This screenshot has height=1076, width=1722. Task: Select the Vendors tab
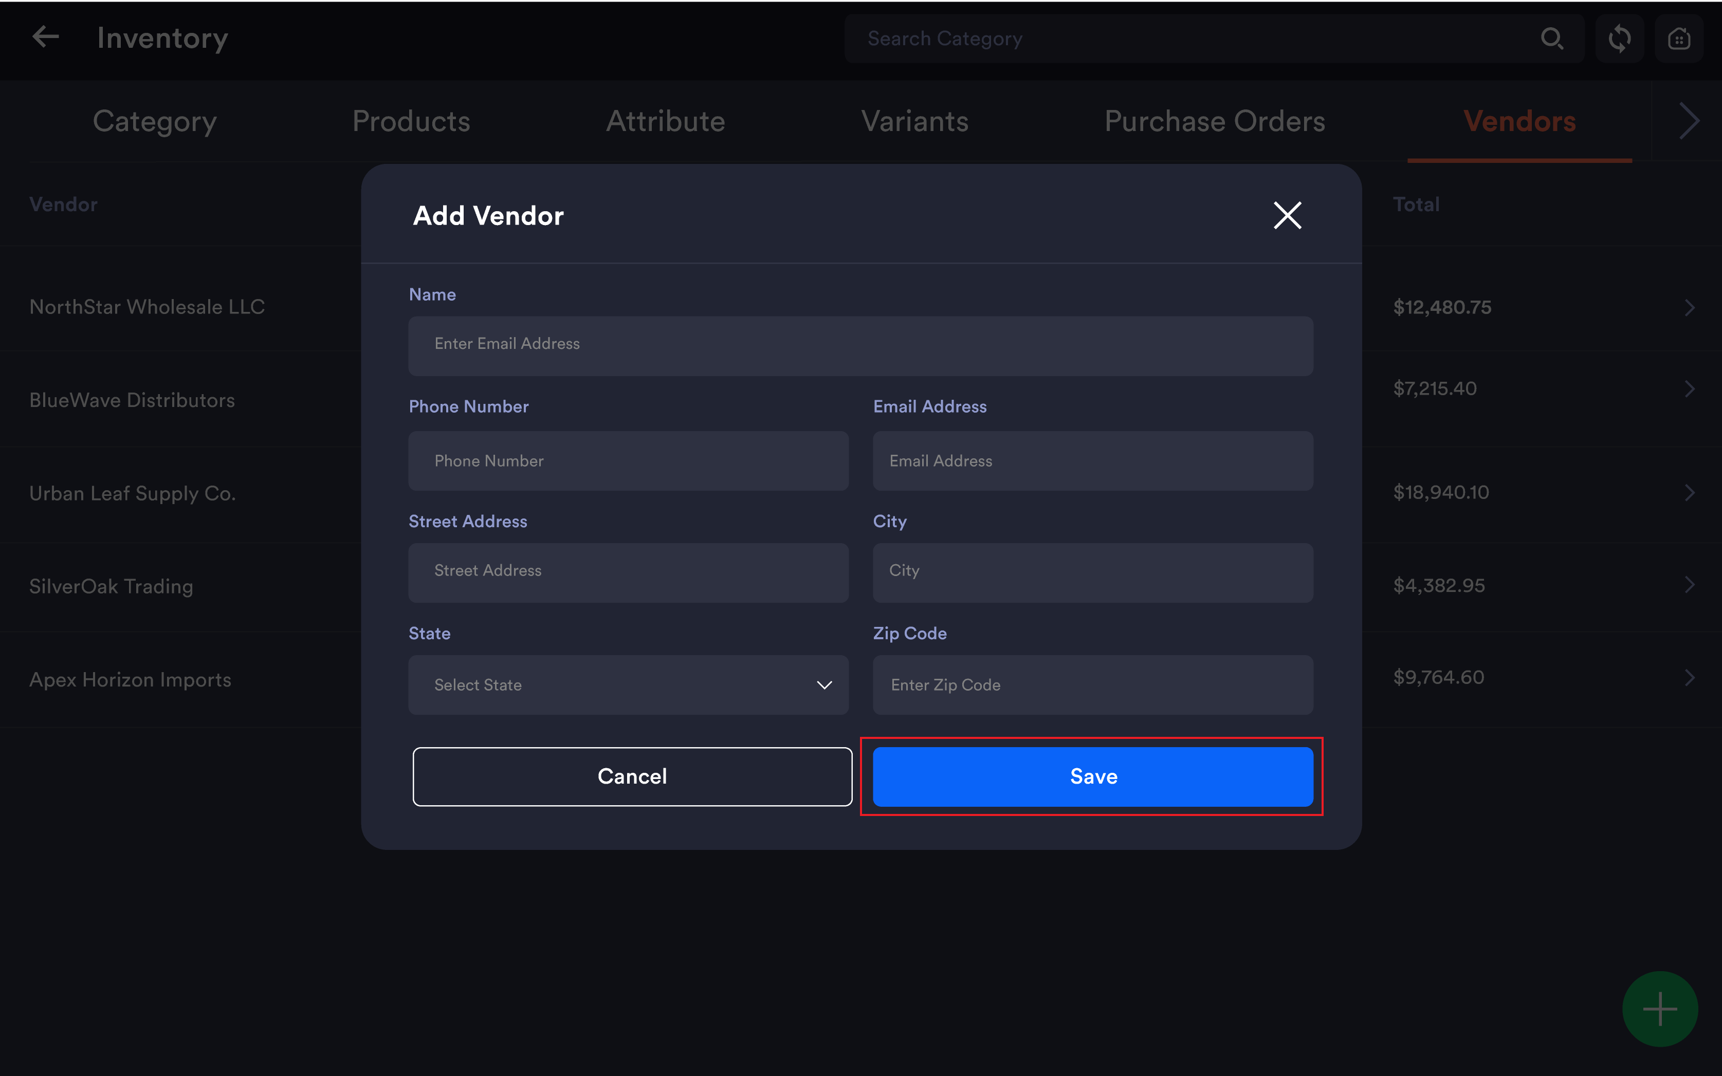(x=1519, y=121)
